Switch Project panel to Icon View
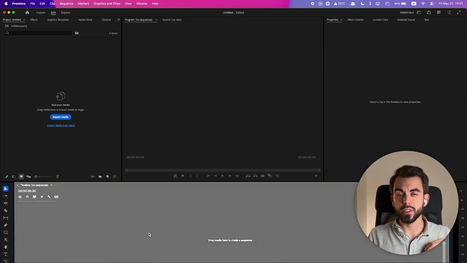 point(21,176)
